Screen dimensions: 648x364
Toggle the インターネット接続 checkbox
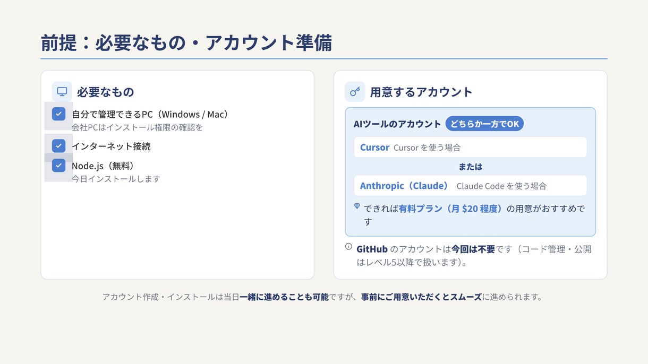point(59,146)
